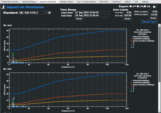
Task: Go to the Profile Data Overview tab
Action: tap(10, 2)
